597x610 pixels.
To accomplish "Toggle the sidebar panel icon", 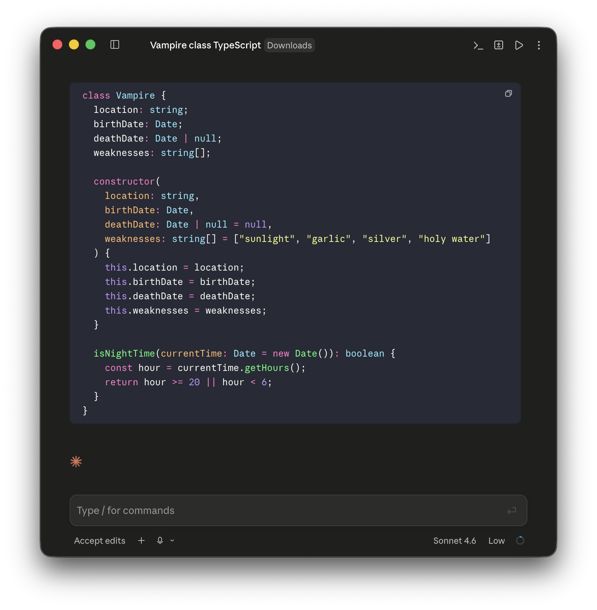I will point(115,45).
